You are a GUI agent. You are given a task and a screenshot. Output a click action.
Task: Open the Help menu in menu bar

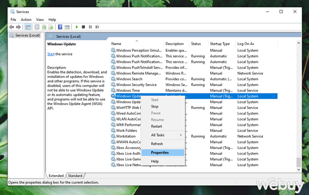[52, 19]
